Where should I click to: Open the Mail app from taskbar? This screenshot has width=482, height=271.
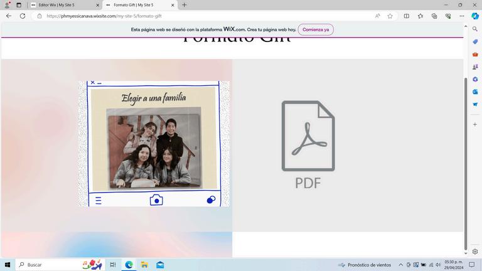[x=160, y=265]
